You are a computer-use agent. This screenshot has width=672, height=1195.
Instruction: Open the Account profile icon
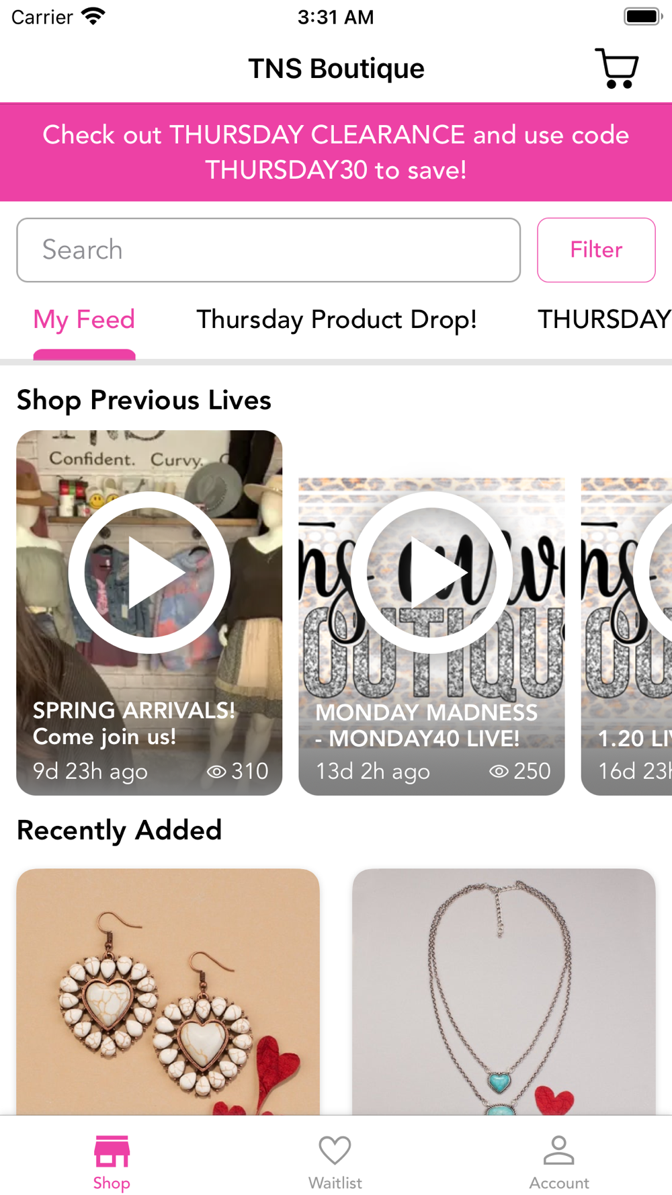pyautogui.click(x=558, y=1150)
